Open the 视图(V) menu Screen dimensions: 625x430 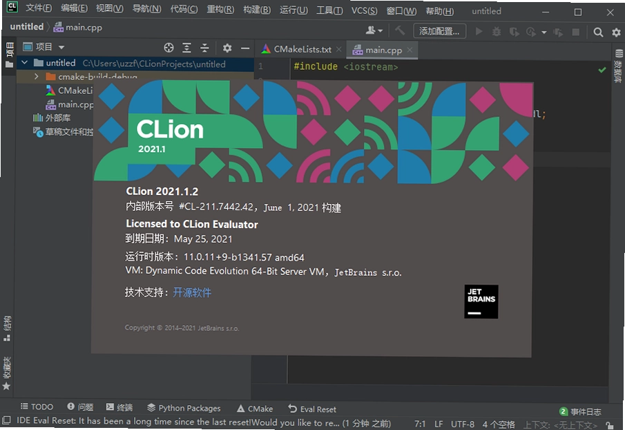pyautogui.click(x=110, y=8)
